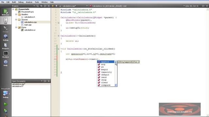The width and height of the screenshot is (209, 117).
Task: Go forward in editor navigation history
Action: click(56, 6)
